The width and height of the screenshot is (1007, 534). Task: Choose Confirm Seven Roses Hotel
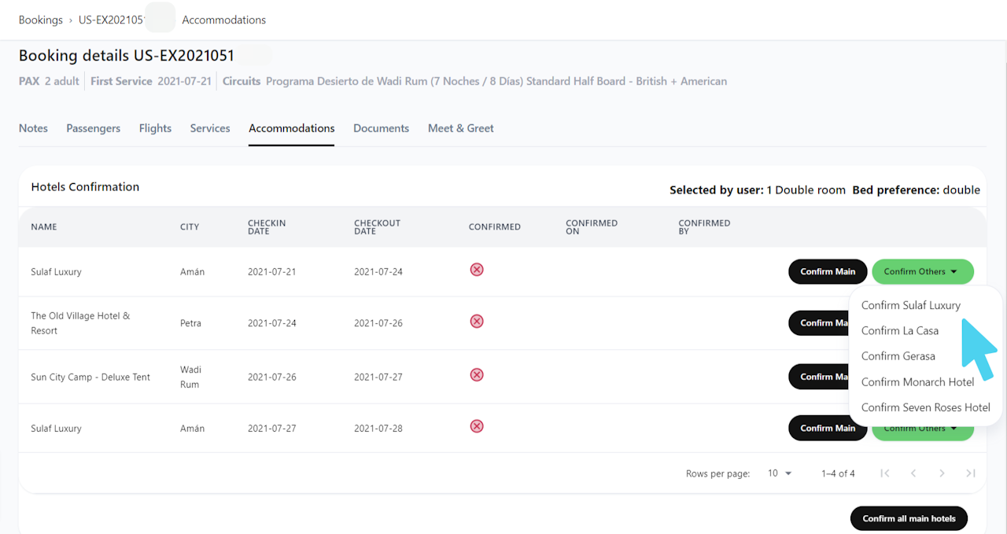925,407
